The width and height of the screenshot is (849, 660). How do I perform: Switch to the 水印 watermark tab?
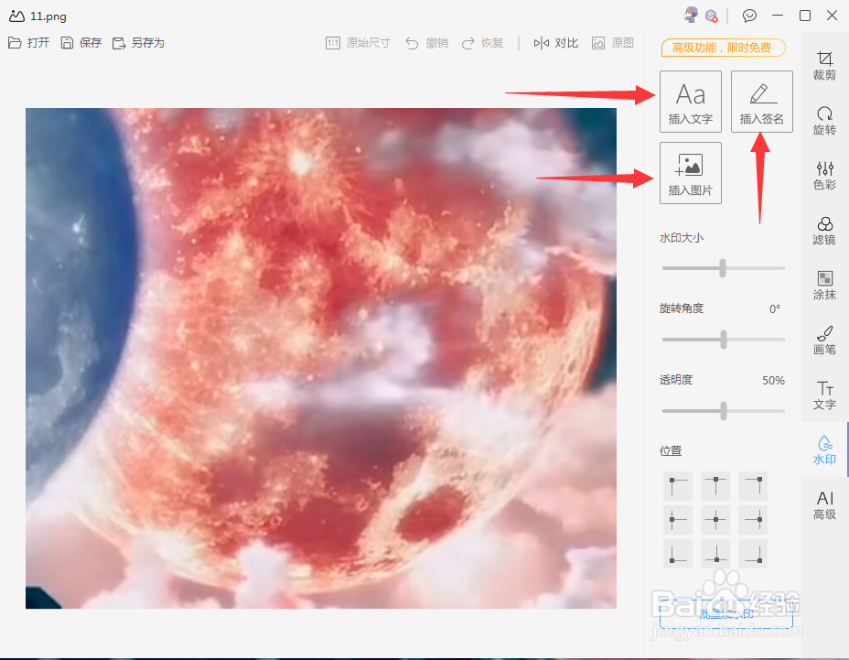824,449
